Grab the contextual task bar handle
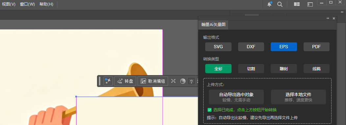The image size is (346, 125). pyautogui.click(x=100, y=81)
